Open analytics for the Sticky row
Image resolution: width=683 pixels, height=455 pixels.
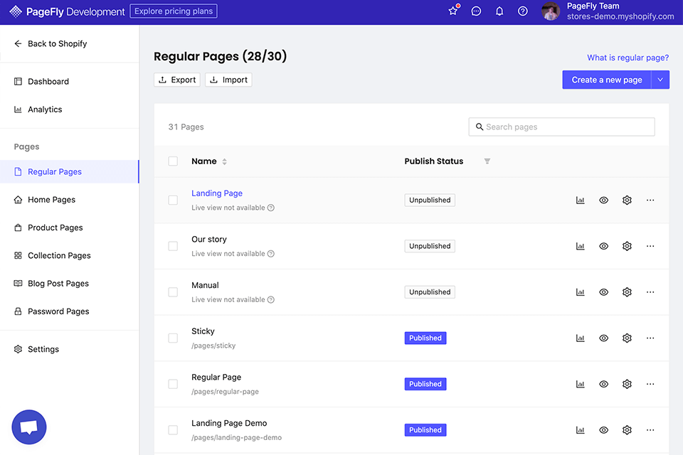581,338
